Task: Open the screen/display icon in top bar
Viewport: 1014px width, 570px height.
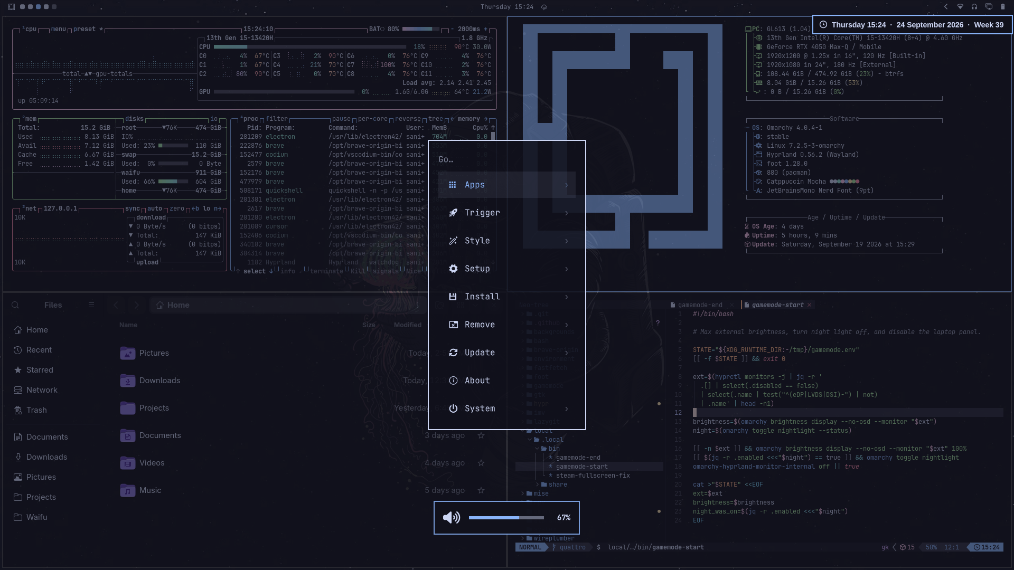Action: (989, 7)
